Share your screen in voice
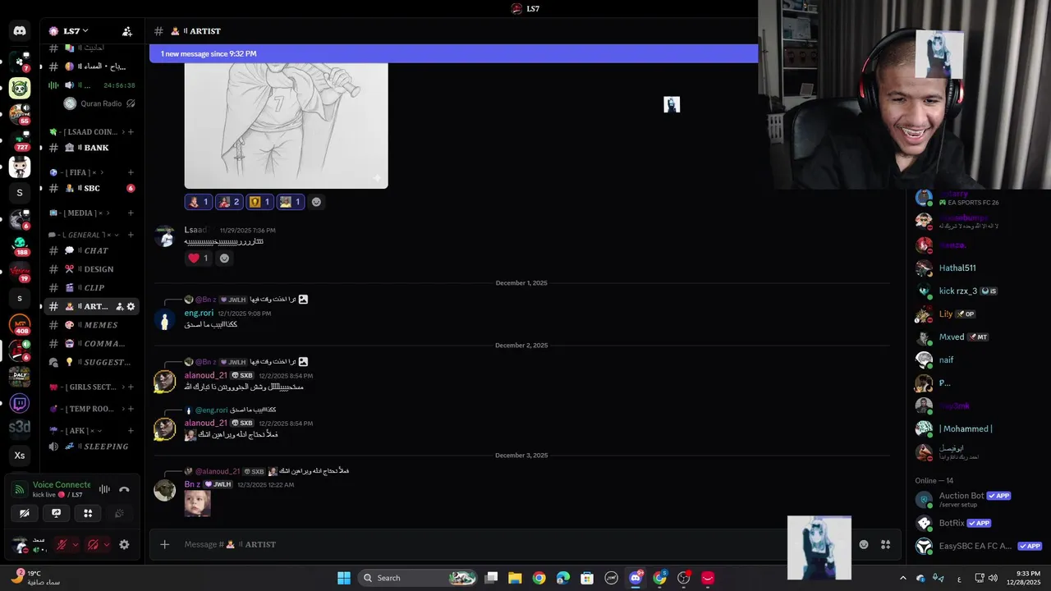Viewport: 1051px width, 591px height. click(x=56, y=513)
